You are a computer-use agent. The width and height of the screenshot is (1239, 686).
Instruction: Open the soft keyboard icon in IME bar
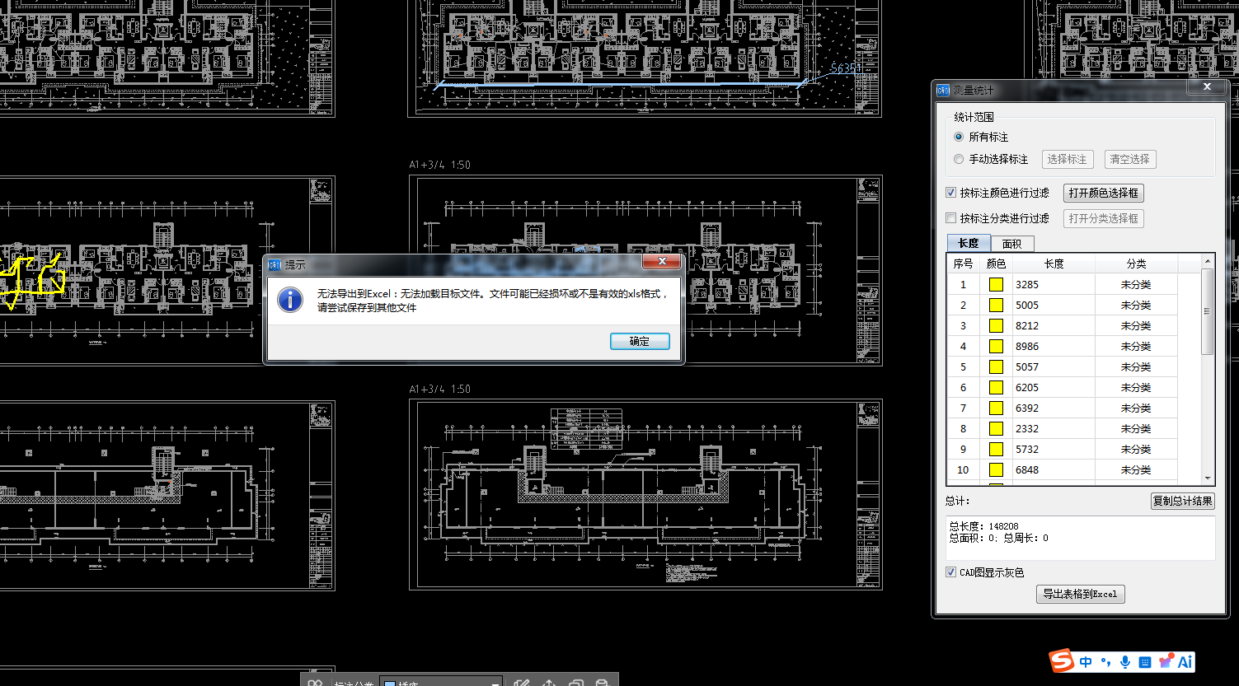tap(1145, 662)
